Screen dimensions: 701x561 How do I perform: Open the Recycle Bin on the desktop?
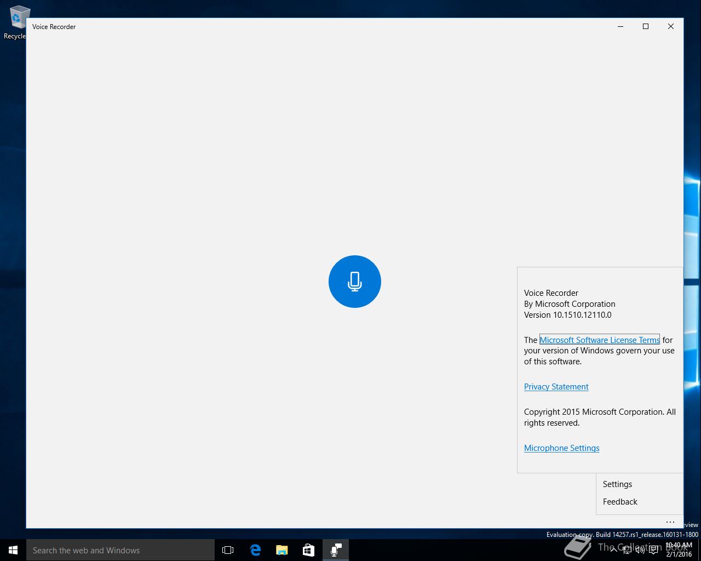tap(16, 23)
